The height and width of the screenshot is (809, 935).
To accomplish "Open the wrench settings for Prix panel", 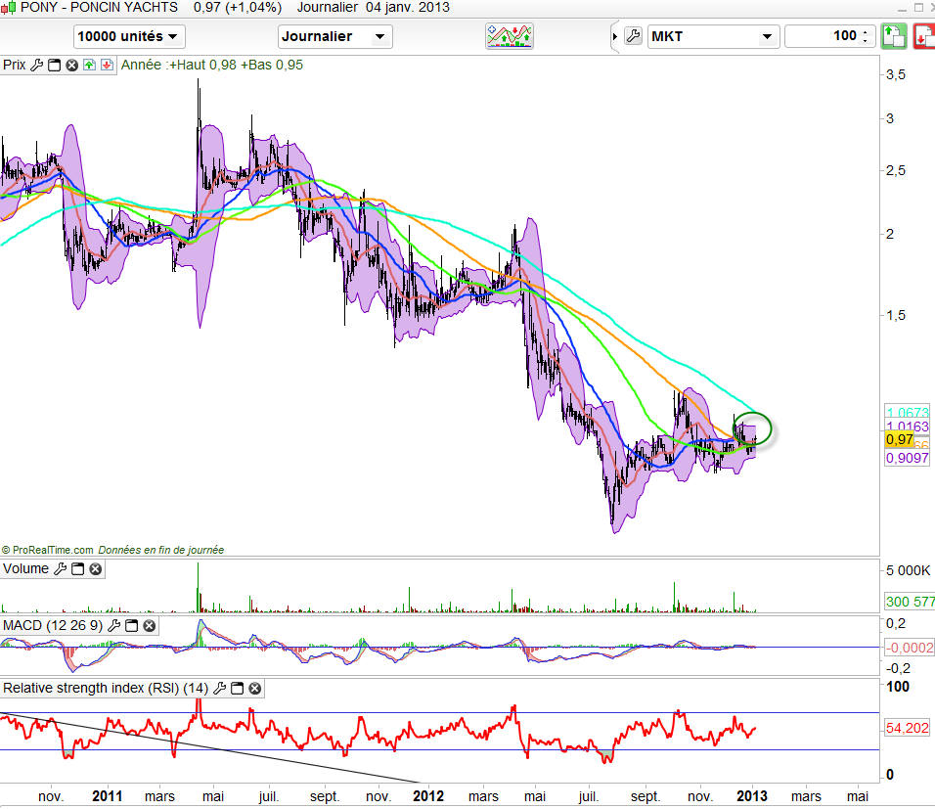I will (x=37, y=66).
